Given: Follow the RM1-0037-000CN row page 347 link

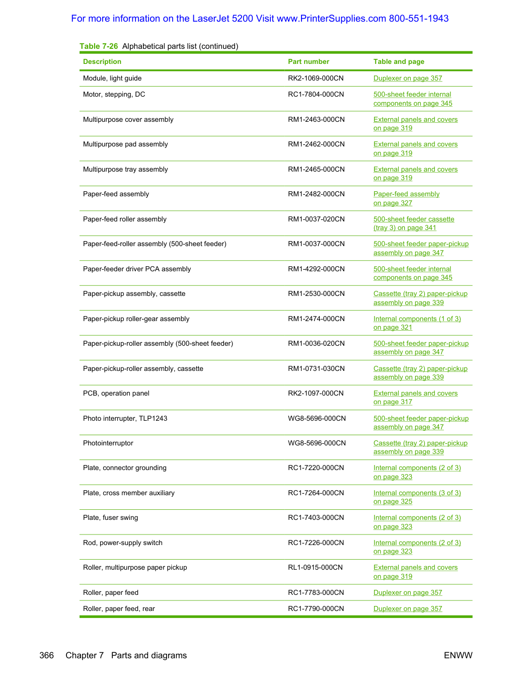Looking at the screenshot, I should (421, 248).
